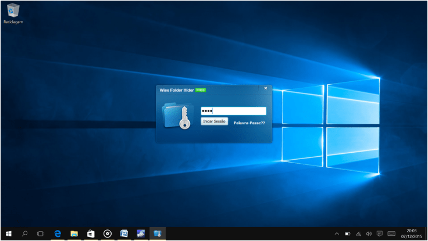Open the volume speaker tray control
Image resolution: width=428 pixels, height=241 pixels.
tap(369, 233)
